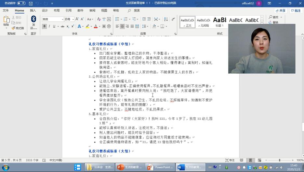
Task: Switch to print layout view icon
Action: [x=250, y=160]
